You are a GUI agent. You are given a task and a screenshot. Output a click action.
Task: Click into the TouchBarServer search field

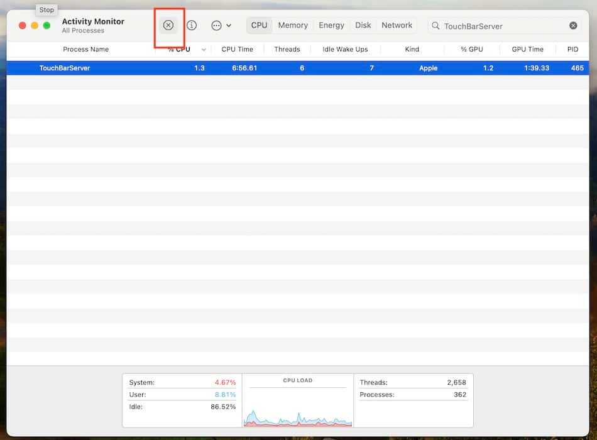click(x=505, y=26)
